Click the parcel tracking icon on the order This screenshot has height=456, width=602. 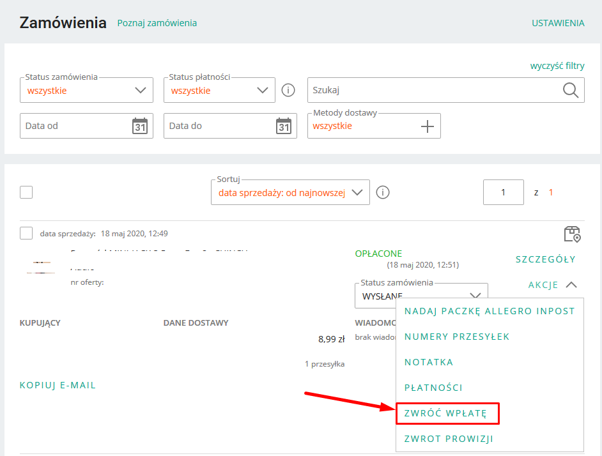(572, 234)
